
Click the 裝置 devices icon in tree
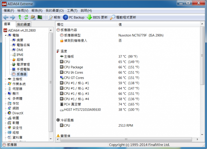tap(9, 118)
